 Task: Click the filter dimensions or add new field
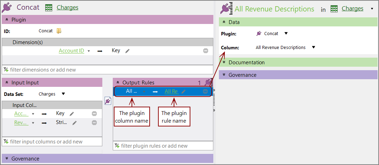(x=107, y=70)
